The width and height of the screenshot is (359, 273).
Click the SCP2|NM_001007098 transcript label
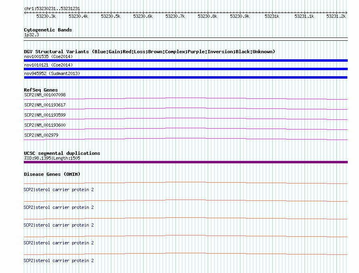45,95
